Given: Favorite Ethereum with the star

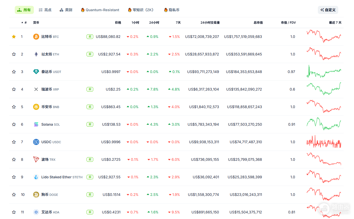Looking at the screenshot, I should (14, 54).
